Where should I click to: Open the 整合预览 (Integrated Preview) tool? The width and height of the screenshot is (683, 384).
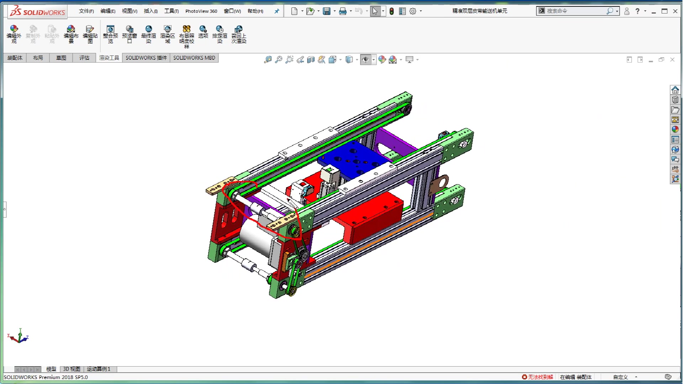(x=110, y=34)
